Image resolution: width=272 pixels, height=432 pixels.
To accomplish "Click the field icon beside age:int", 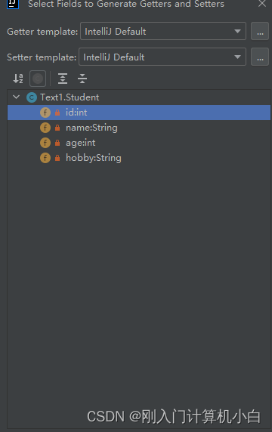I will [45, 143].
